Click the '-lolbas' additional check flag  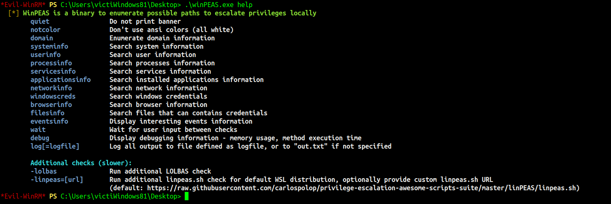click(43, 171)
